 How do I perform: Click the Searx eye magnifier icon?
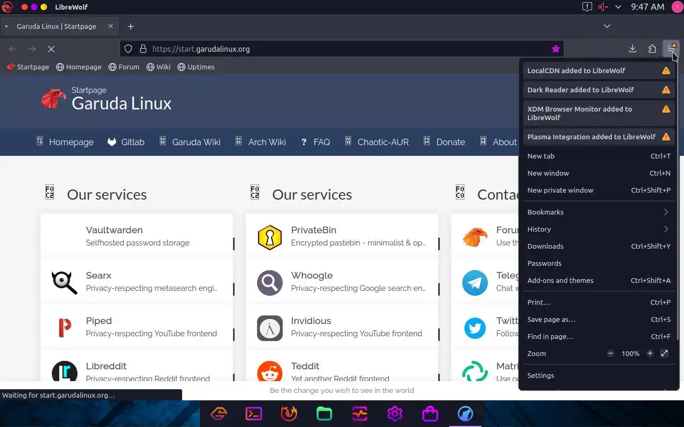click(64, 282)
